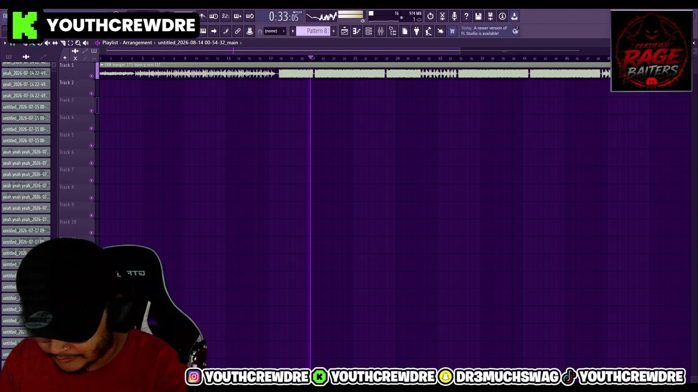Mute Track 9 with its dot toggle
This screenshot has width=698, height=392.
point(92,215)
